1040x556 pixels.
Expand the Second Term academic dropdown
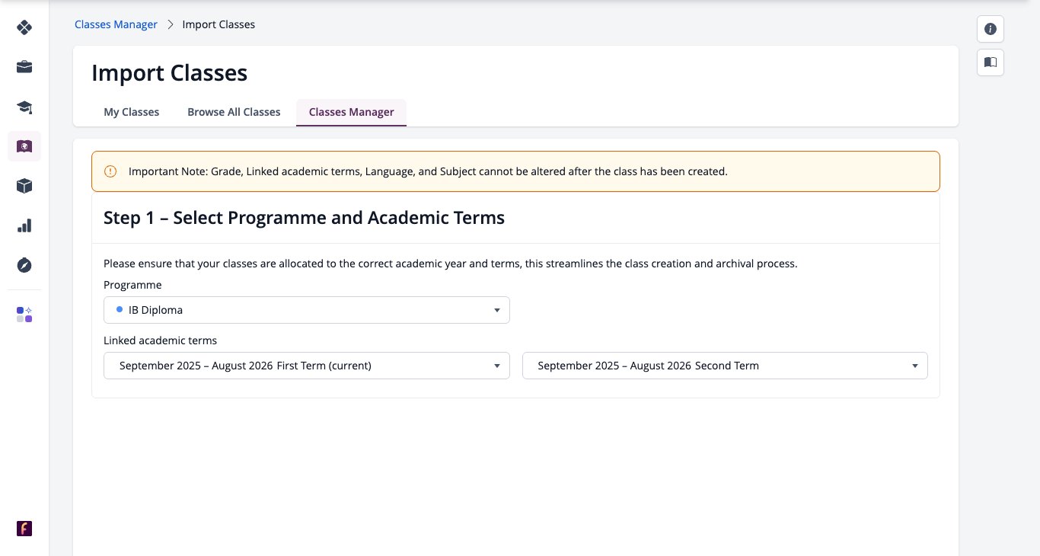point(725,366)
